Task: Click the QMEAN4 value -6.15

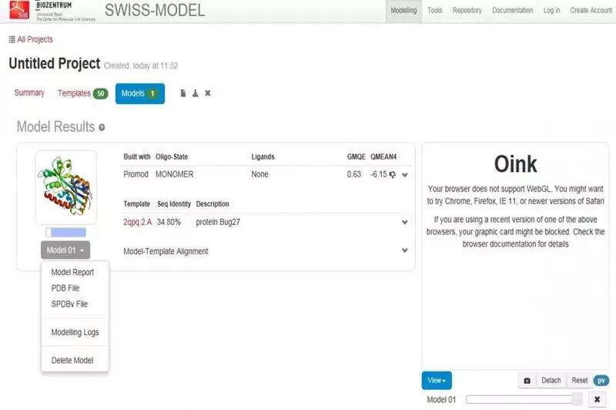Action: click(379, 174)
